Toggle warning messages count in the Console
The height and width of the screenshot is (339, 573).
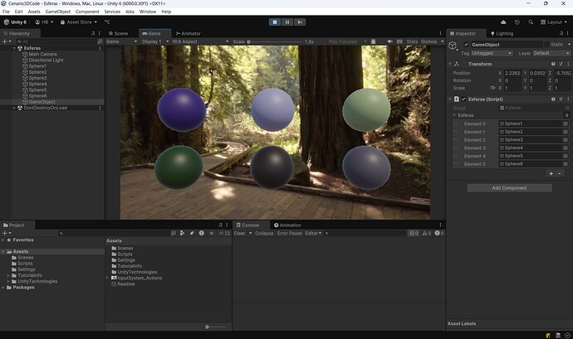coord(427,233)
